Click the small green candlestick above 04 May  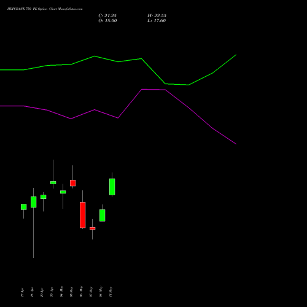click(63, 192)
